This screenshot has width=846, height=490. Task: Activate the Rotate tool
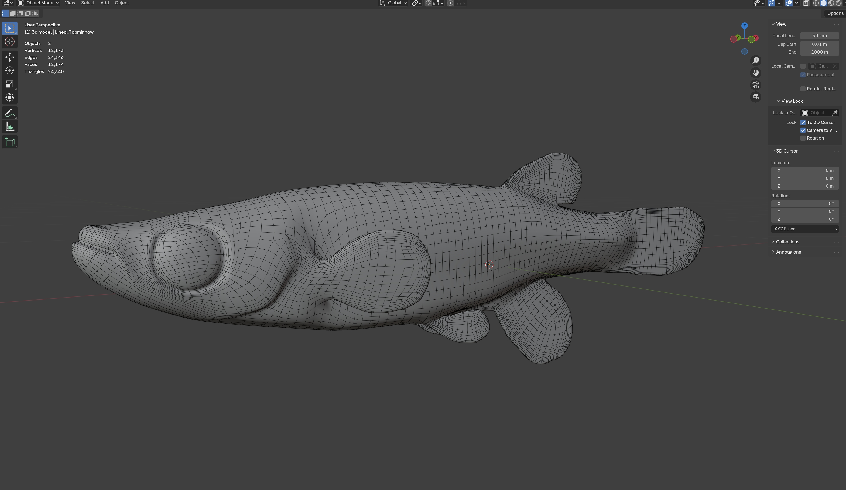pyautogui.click(x=9, y=70)
